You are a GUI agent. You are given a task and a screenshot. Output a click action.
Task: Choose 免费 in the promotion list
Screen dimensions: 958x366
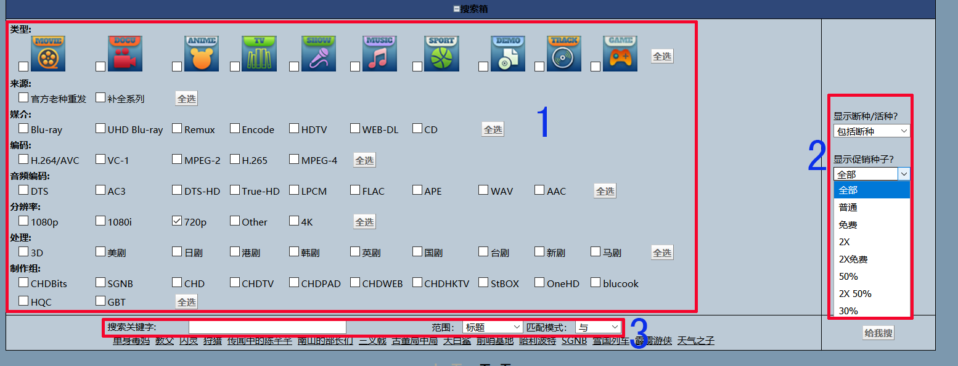pyautogui.click(x=872, y=224)
